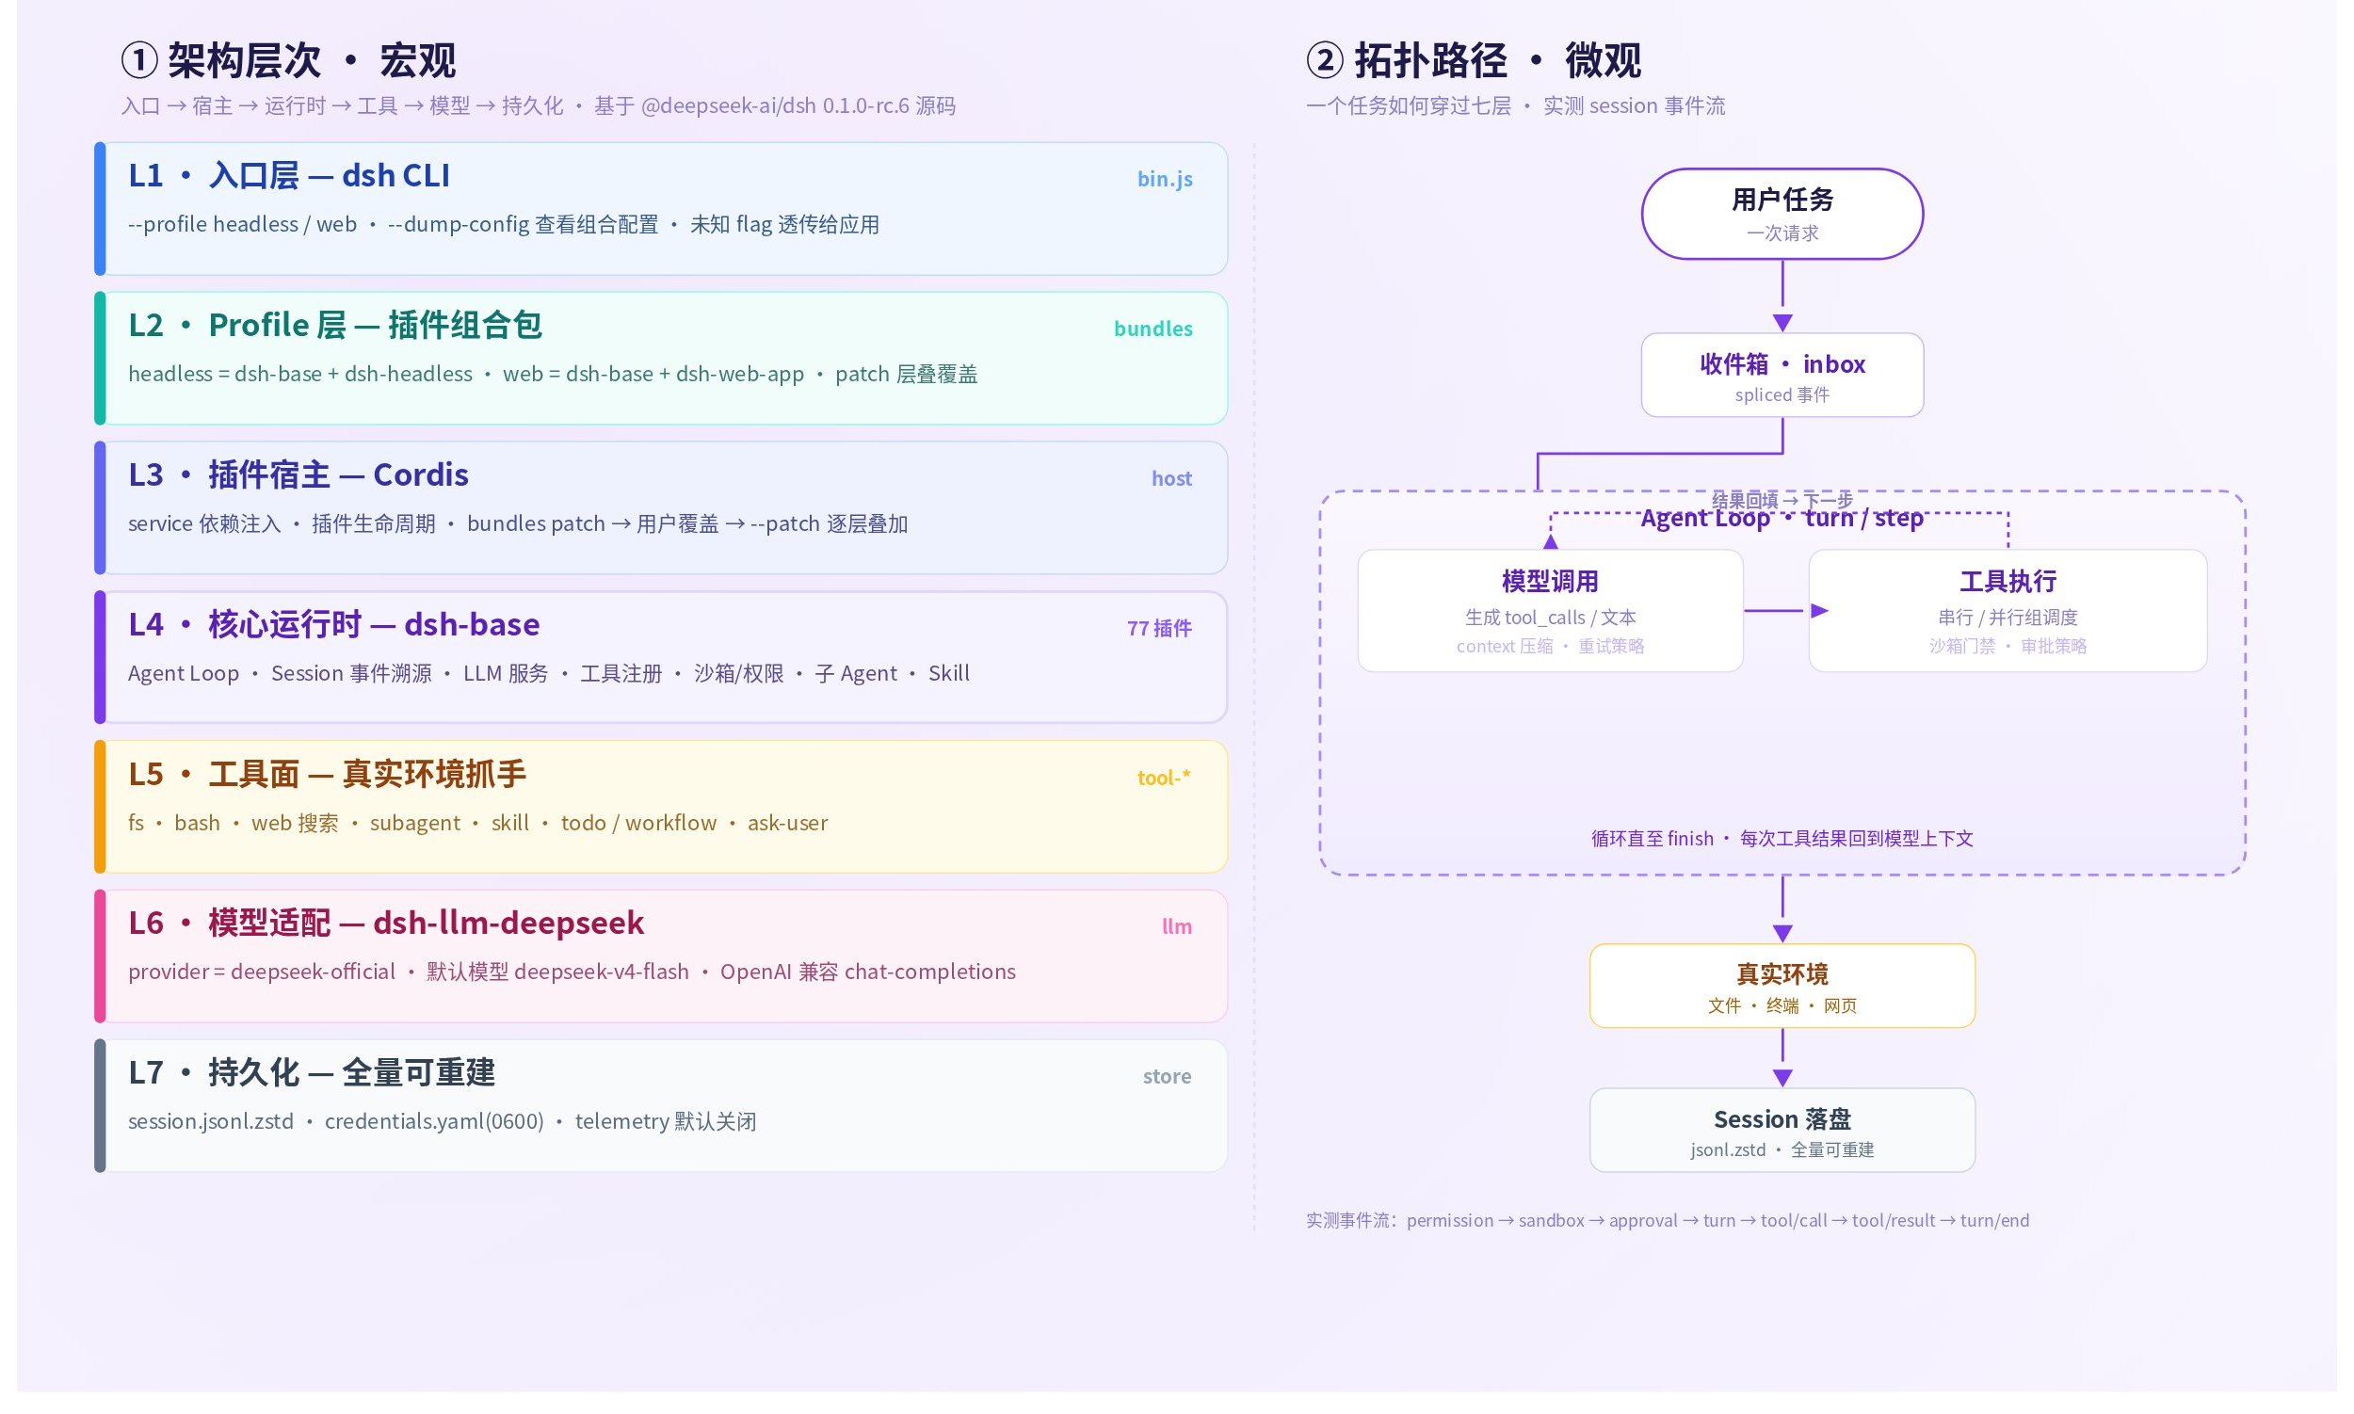
Task: Click the ① 架构层次 · 宏观 title
Action: [x=289, y=61]
